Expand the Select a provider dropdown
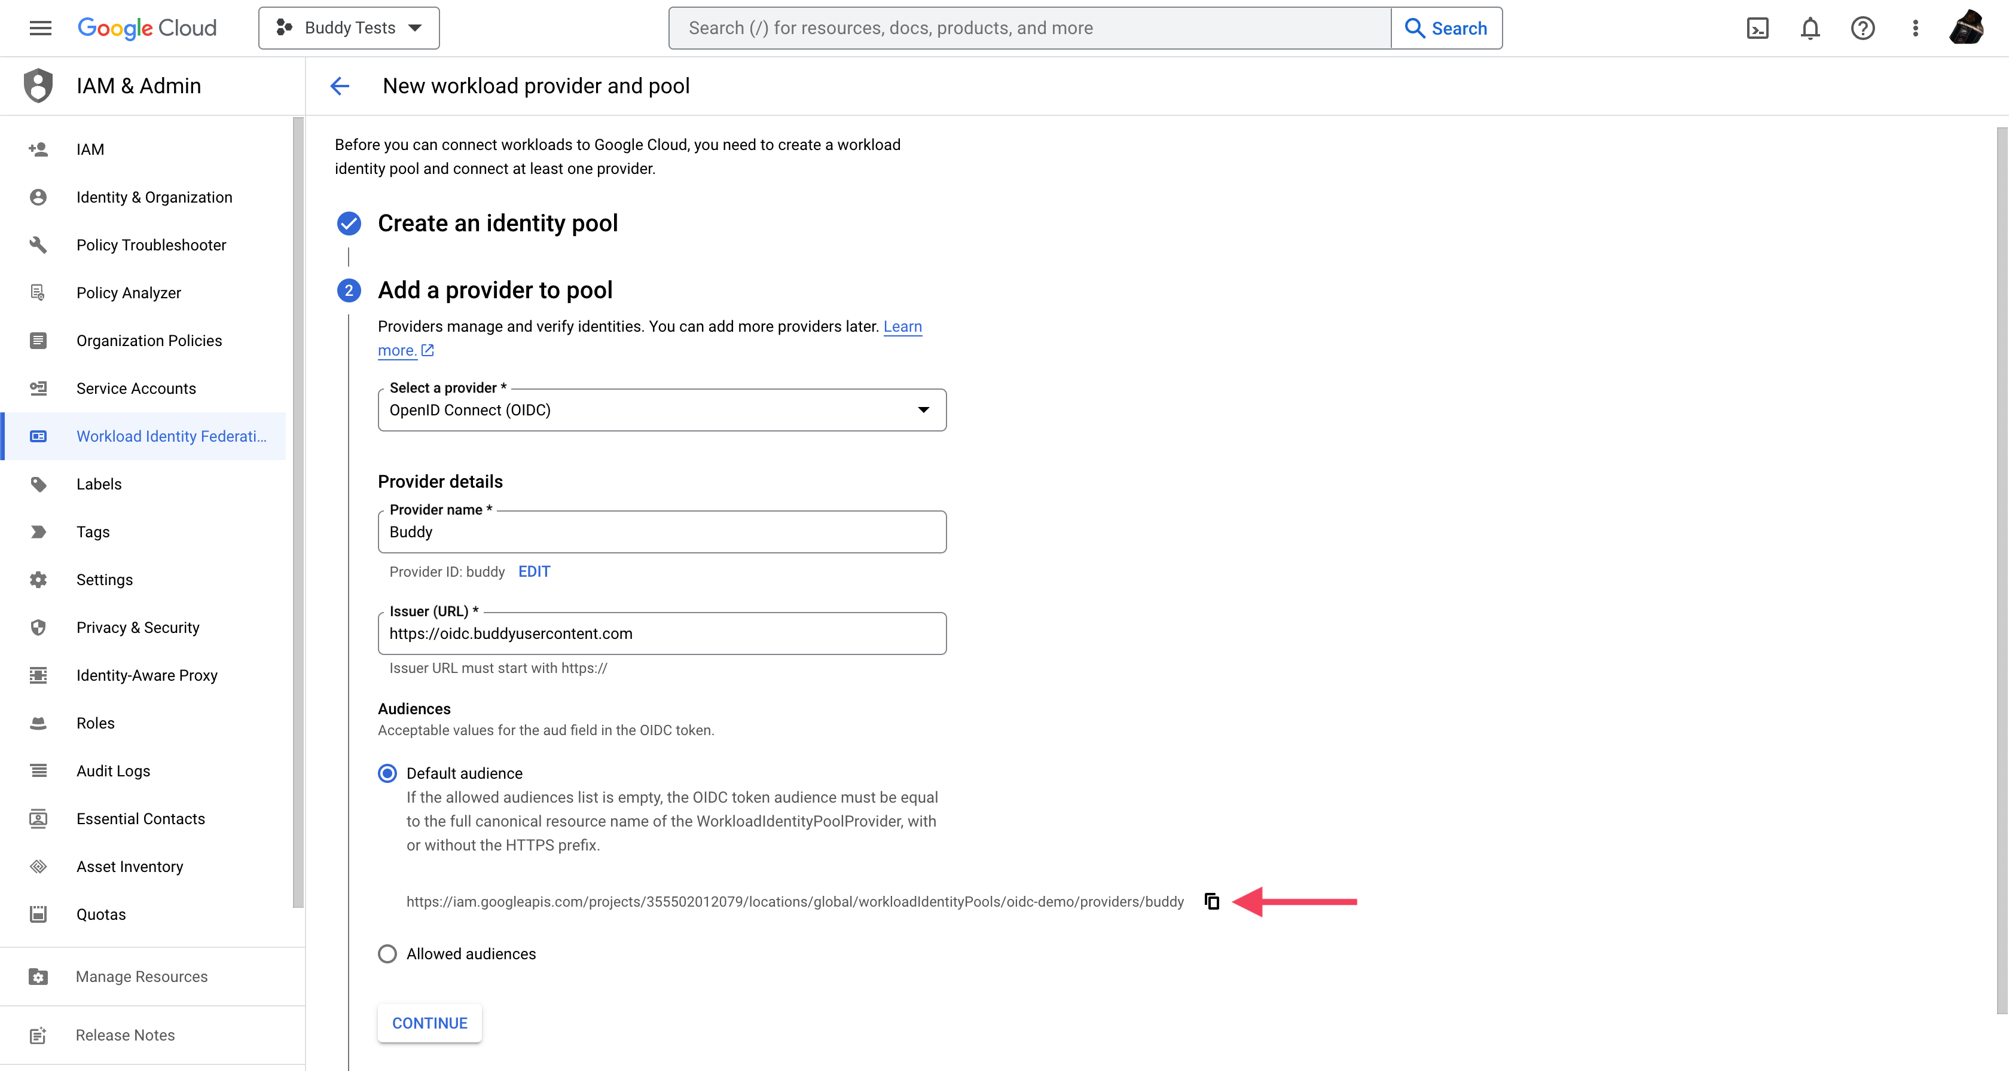The image size is (2009, 1071). [x=662, y=410]
